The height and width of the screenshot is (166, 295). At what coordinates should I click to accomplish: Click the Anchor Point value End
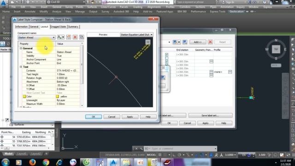[x=68, y=63]
